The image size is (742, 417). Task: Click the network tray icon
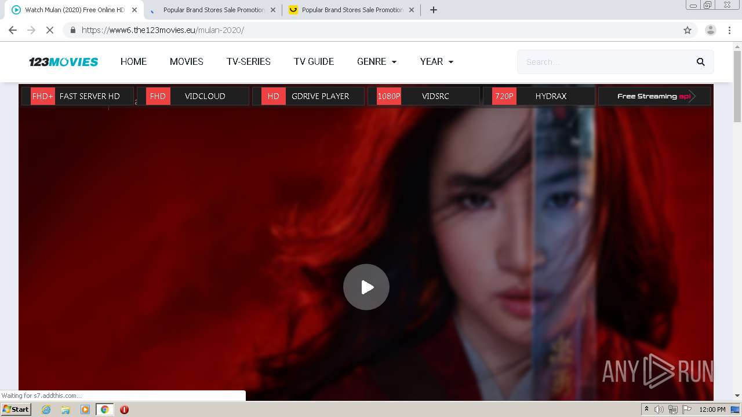673,409
